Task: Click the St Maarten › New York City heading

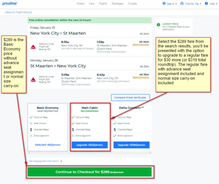Action: tap(58, 66)
